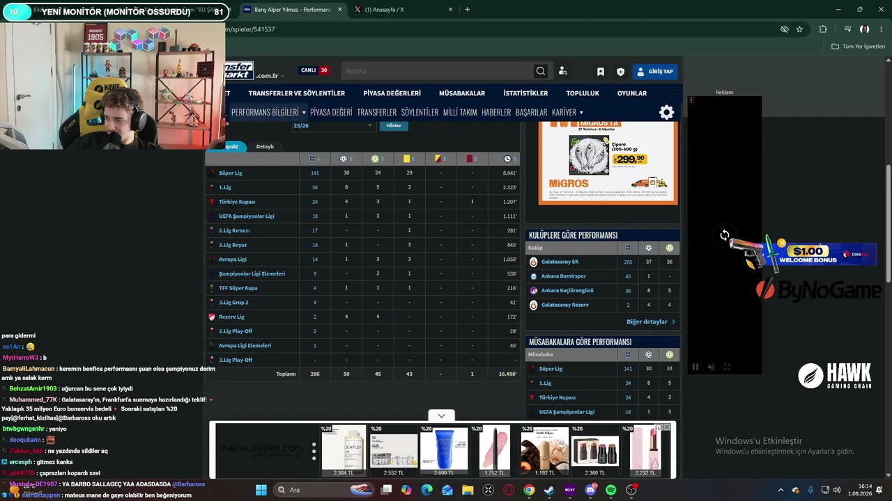Open Ankara Demirspor club link
The height and width of the screenshot is (501, 892).
[565, 276]
